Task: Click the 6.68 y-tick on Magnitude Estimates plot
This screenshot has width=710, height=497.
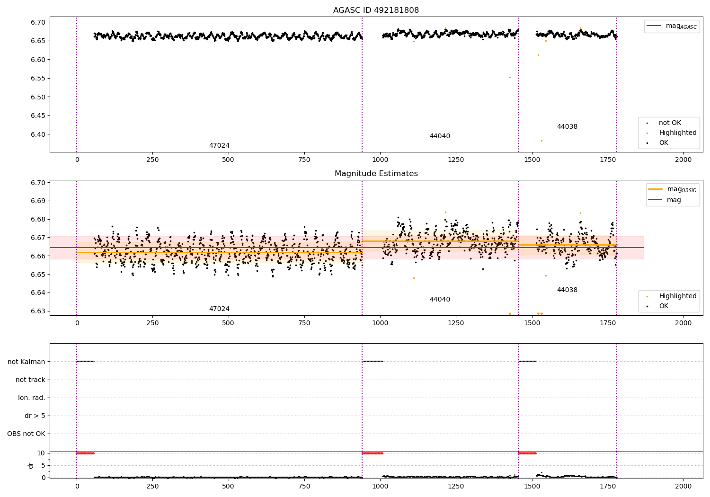Action: 38,219
